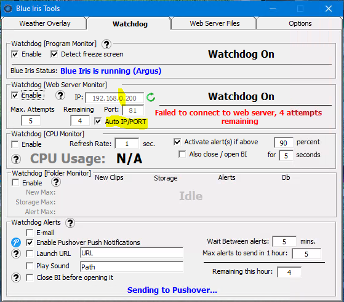Click the Wait Between alerts field
The width and height of the screenshot is (344, 302).
284,242
